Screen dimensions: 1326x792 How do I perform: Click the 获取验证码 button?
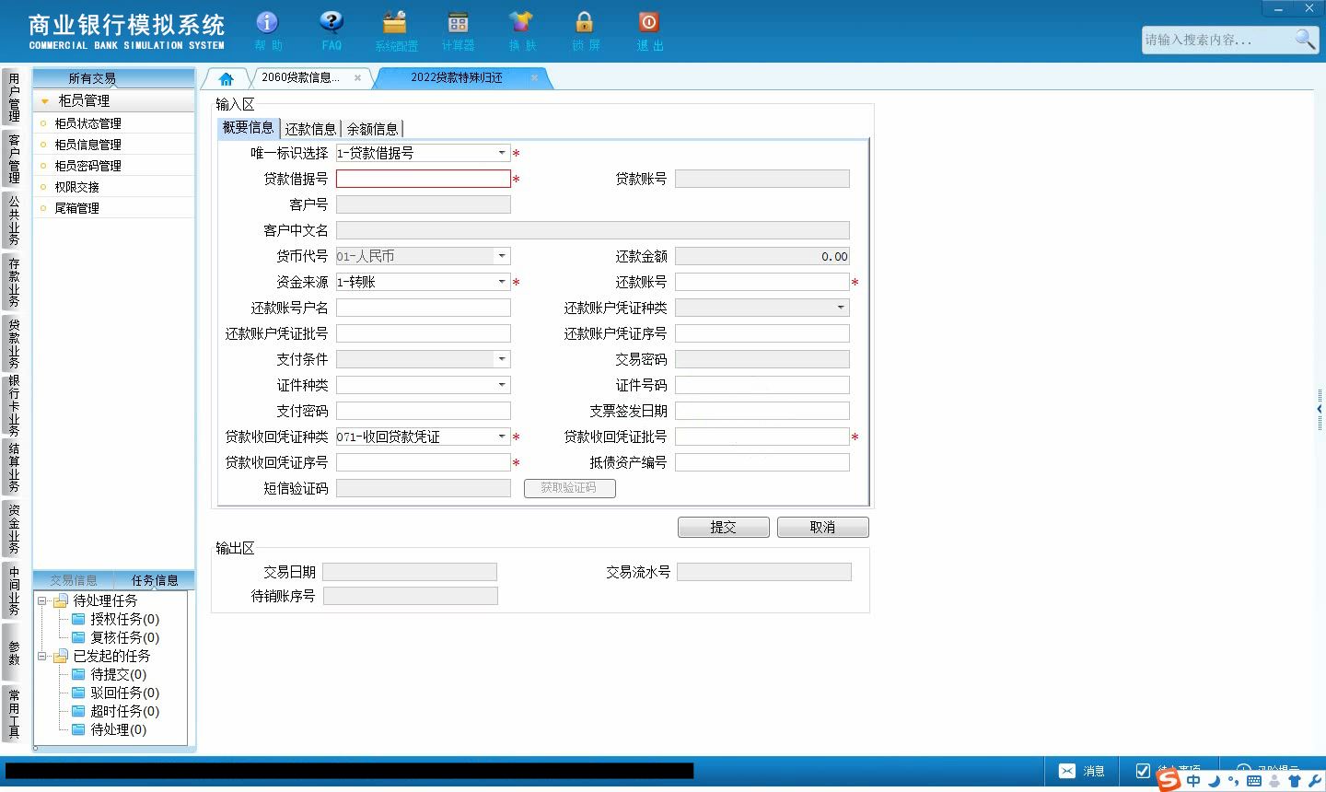click(x=570, y=488)
